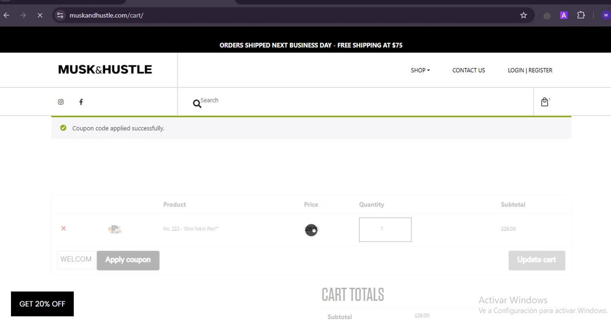
Task: Open the browser extensions puzzle icon
Action: [581, 15]
